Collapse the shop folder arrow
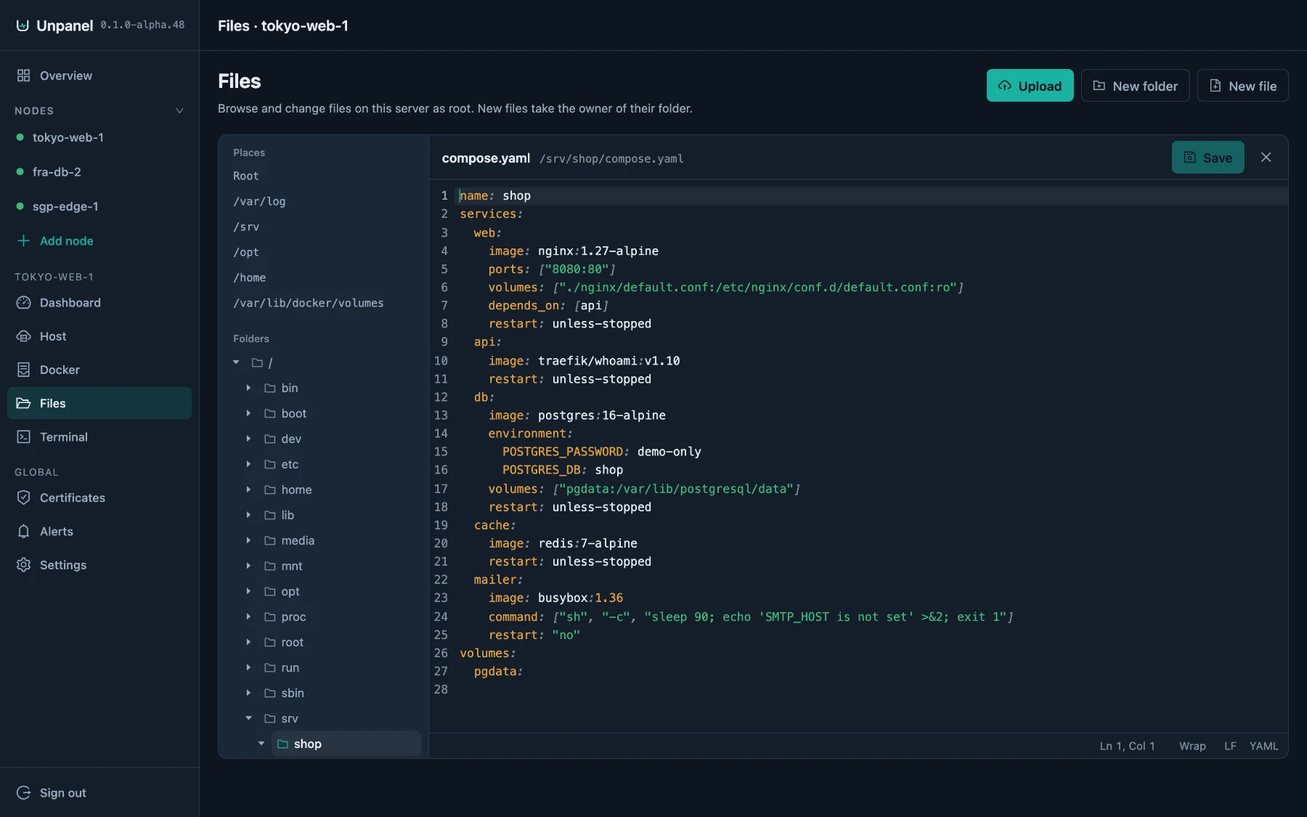 261,744
